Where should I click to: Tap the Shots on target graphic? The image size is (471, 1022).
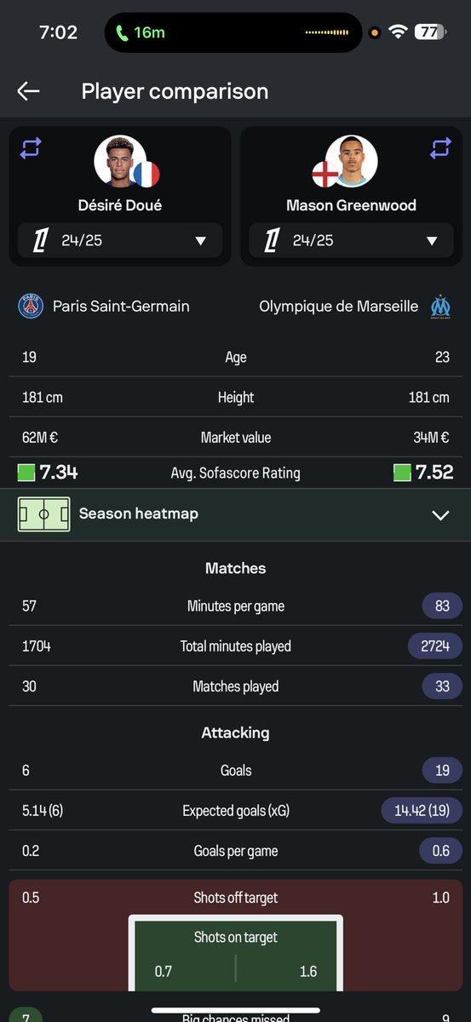pyautogui.click(x=236, y=954)
